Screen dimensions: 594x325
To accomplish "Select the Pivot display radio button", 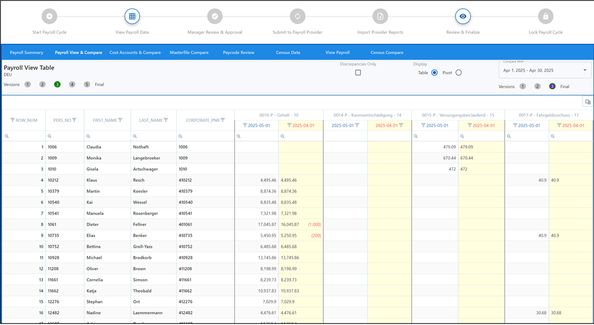I will click(458, 72).
